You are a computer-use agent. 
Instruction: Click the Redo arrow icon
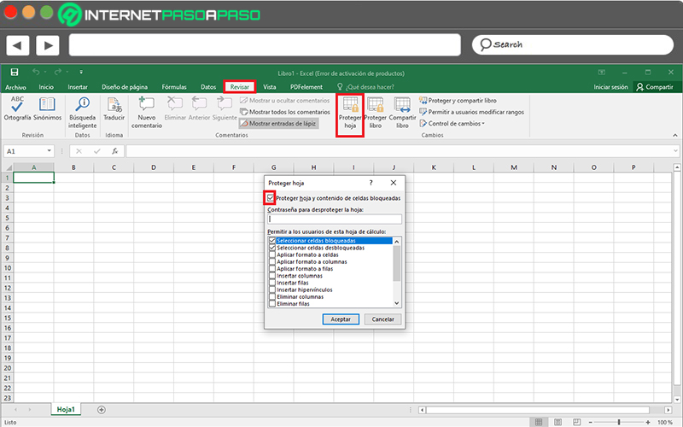point(58,72)
